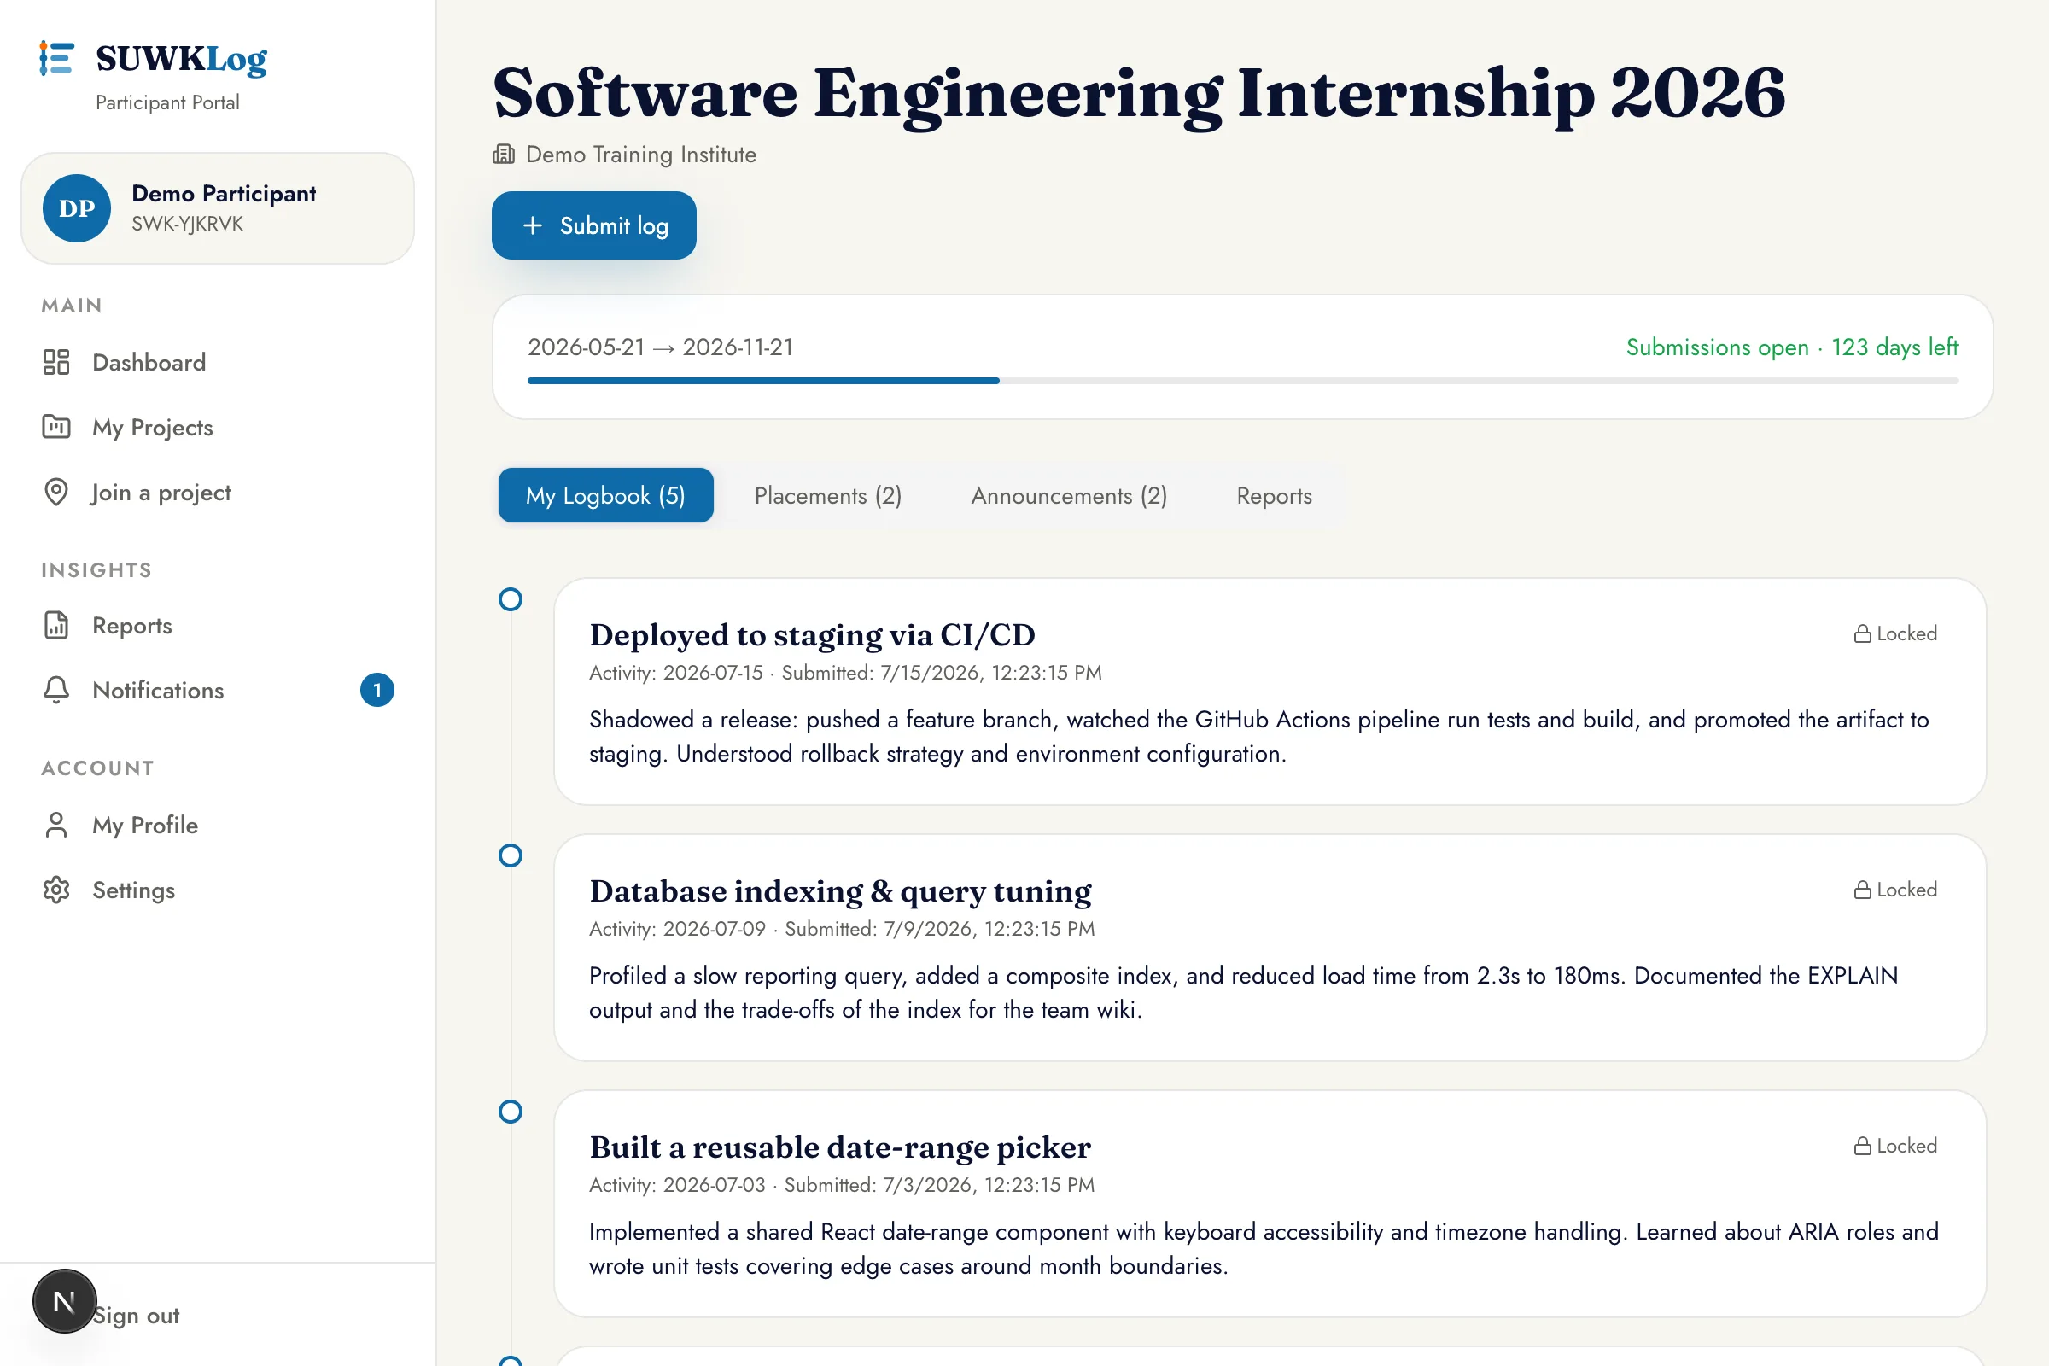Open Notifications in the sidebar

click(x=218, y=690)
